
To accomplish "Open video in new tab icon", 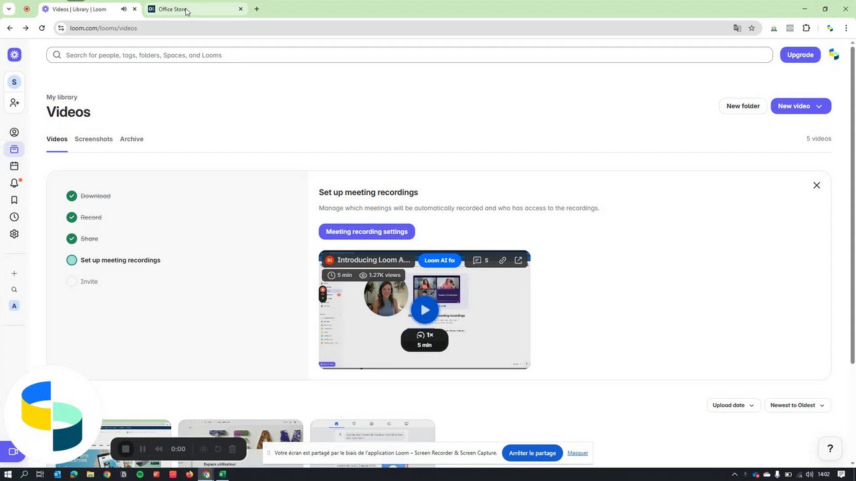I will pyautogui.click(x=518, y=261).
